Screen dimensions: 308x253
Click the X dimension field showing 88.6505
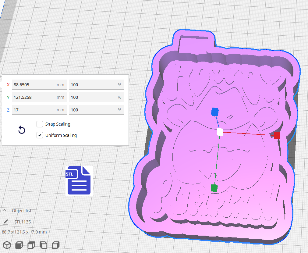pyautogui.click(x=34, y=85)
